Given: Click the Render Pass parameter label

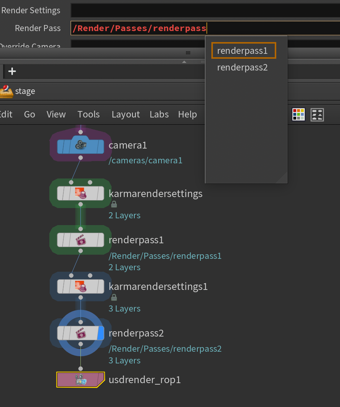Looking at the screenshot, I should pos(38,28).
